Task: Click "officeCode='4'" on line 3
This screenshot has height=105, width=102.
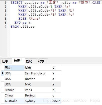Action: click(42, 11)
